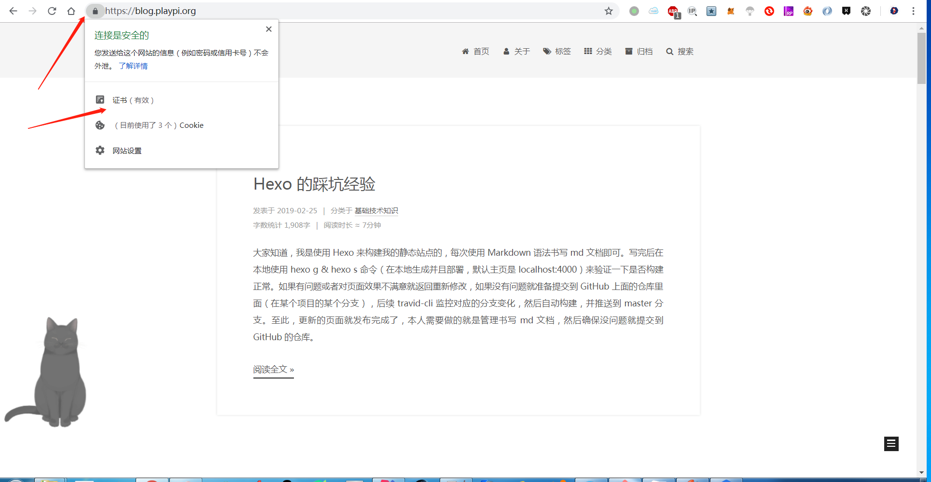Viewport: 931px width, 482px height.
Task: Click the 了解详情 learn more link
Action: click(x=133, y=66)
